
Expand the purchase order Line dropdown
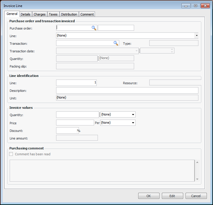197,36
